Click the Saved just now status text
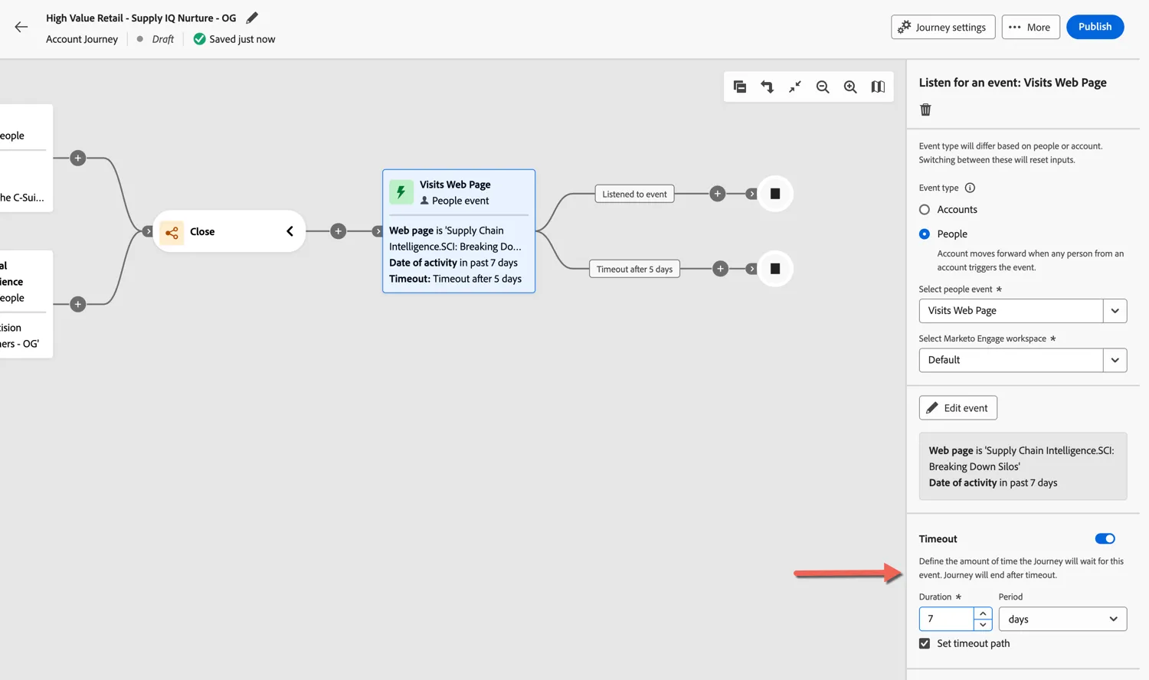Viewport: 1149px width, 680px height. click(242, 39)
